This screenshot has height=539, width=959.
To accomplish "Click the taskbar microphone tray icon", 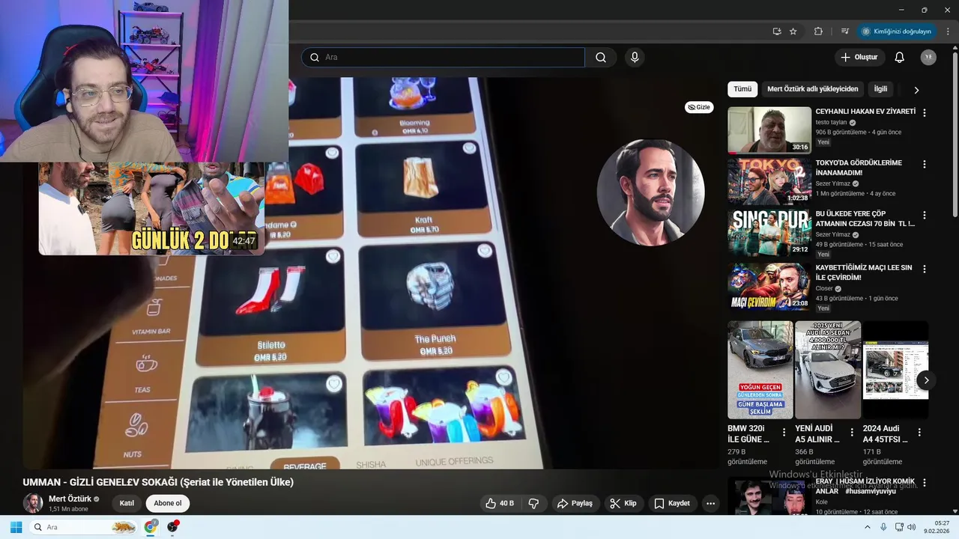I will [883, 527].
